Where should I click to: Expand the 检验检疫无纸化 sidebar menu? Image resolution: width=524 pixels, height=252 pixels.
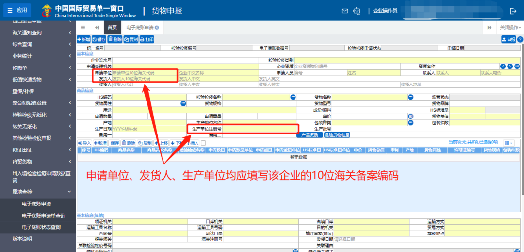pyautogui.click(x=38, y=115)
